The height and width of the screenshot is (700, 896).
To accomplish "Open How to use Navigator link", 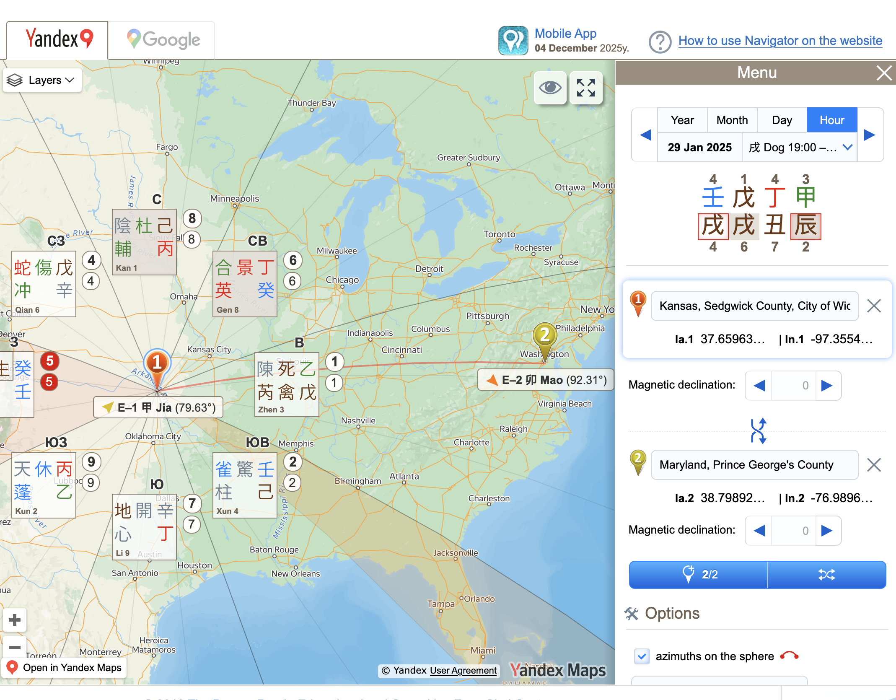I will pyautogui.click(x=780, y=41).
